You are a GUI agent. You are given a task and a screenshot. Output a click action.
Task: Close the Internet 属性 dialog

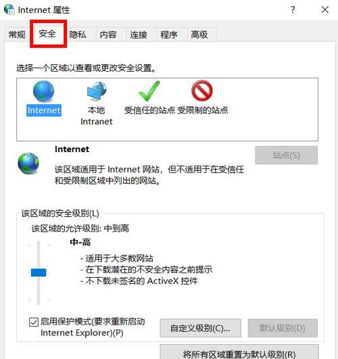(325, 9)
